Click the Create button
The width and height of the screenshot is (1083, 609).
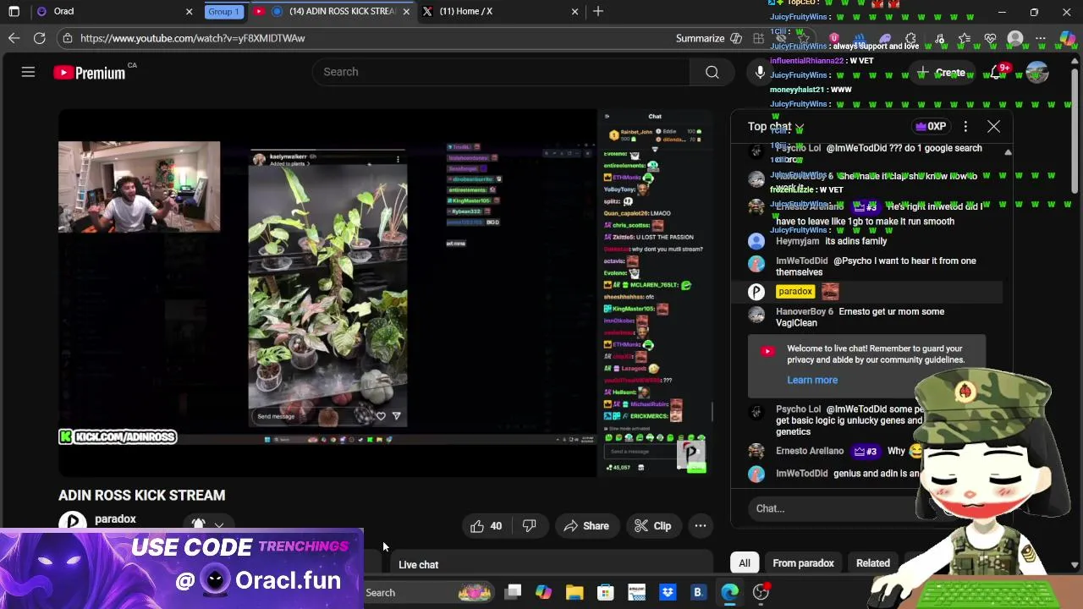coord(942,73)
